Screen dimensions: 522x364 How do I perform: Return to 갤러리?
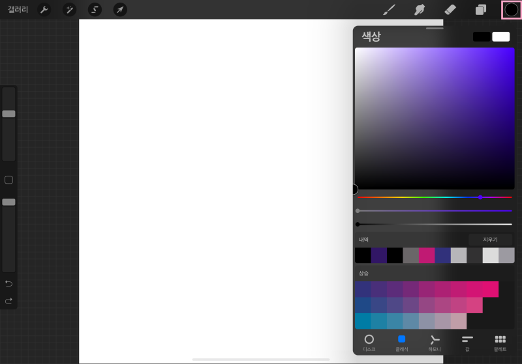click(18, 10)
